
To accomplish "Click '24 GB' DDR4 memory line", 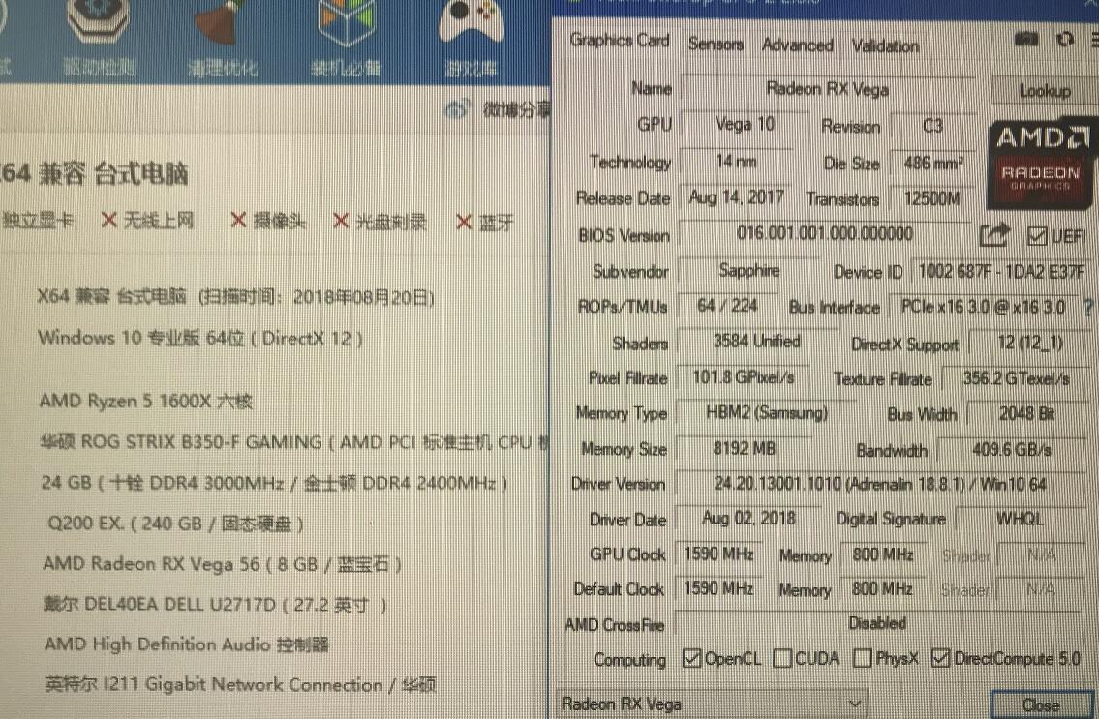I will coord(274,483).
